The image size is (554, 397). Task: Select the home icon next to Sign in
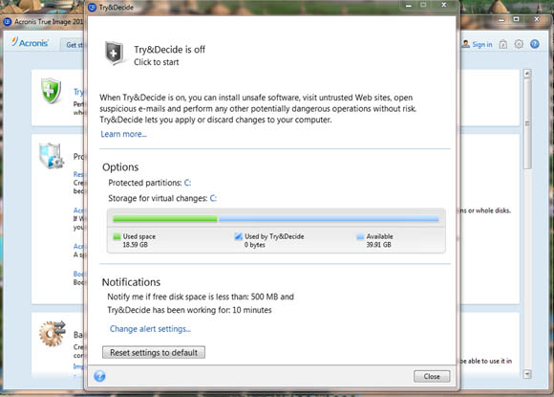pos(503,44)
